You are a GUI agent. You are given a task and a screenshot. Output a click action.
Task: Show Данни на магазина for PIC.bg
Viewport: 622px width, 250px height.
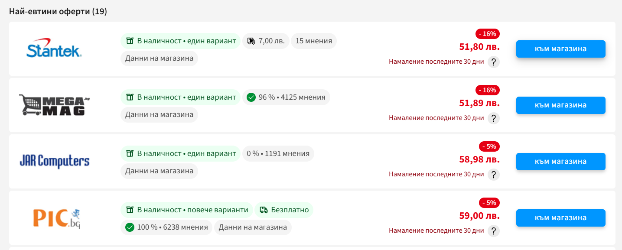coord(253,227)
